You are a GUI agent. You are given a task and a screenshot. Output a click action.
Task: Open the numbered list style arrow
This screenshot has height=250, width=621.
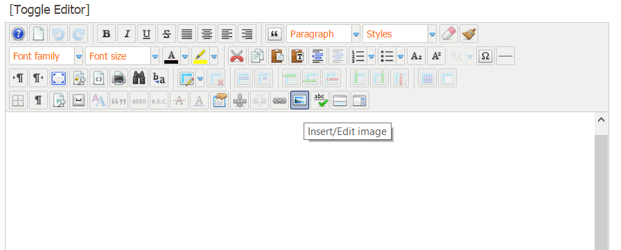(371, 57)
